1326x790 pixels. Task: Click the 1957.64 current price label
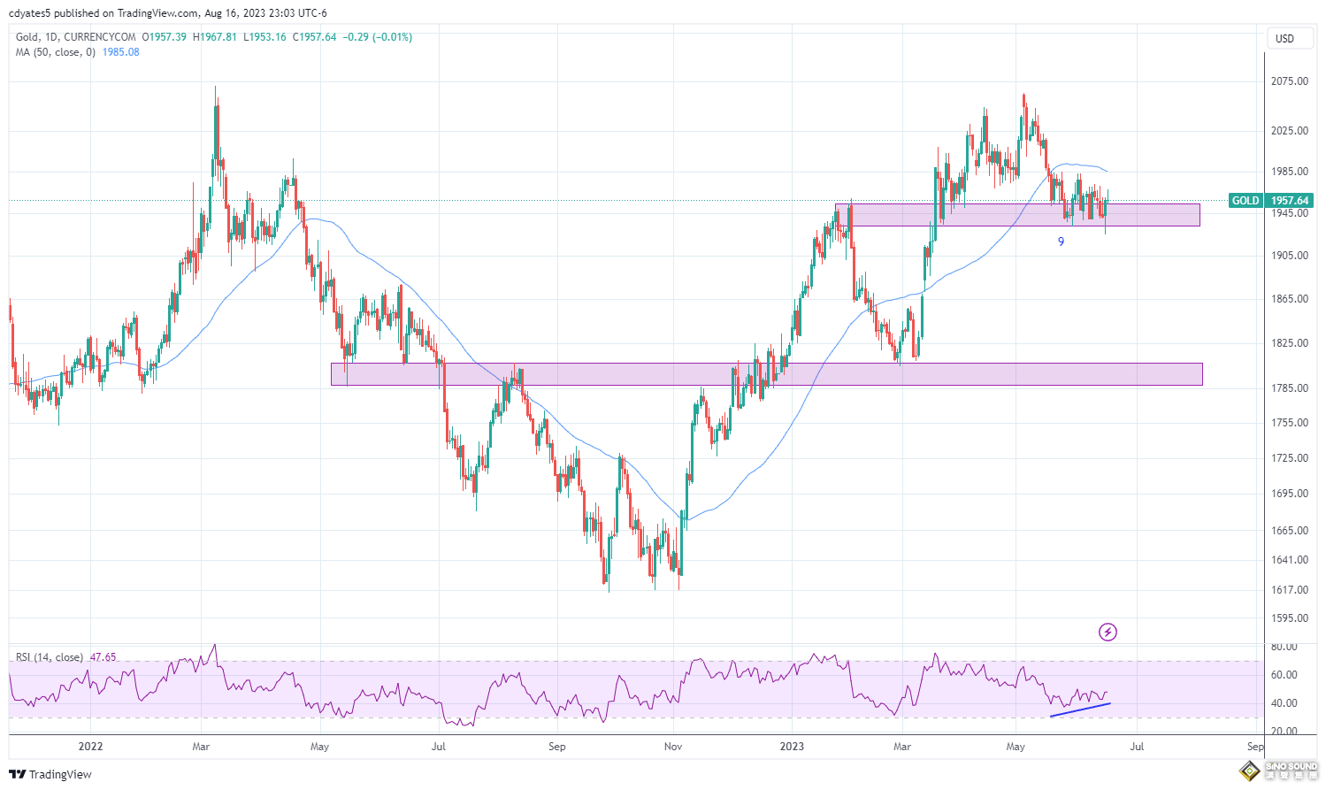pos(1290,201)
